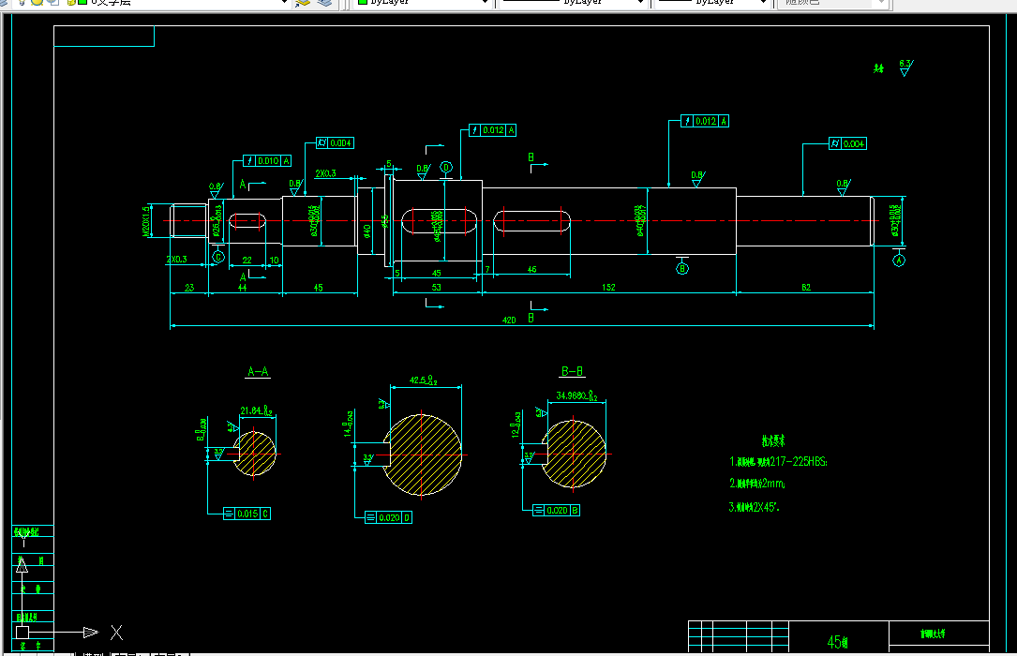Select the 6.3 surface roughness symbol
Viewport: 1017px width, 656px height.
pos(906,67)
